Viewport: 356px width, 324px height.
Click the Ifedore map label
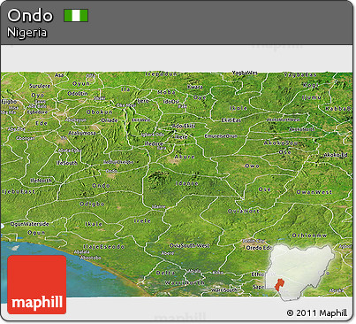[x=154, y=143]
